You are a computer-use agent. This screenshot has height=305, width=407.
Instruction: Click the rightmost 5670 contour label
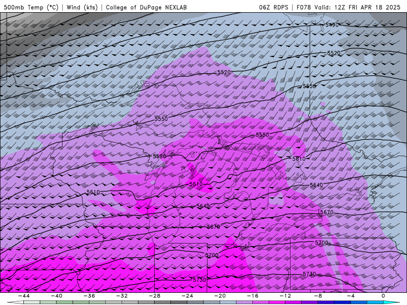pyautogui.click(x=327, y=212)
